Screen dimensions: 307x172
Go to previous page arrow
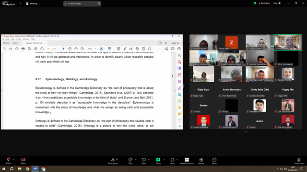[x=35, y=49]
